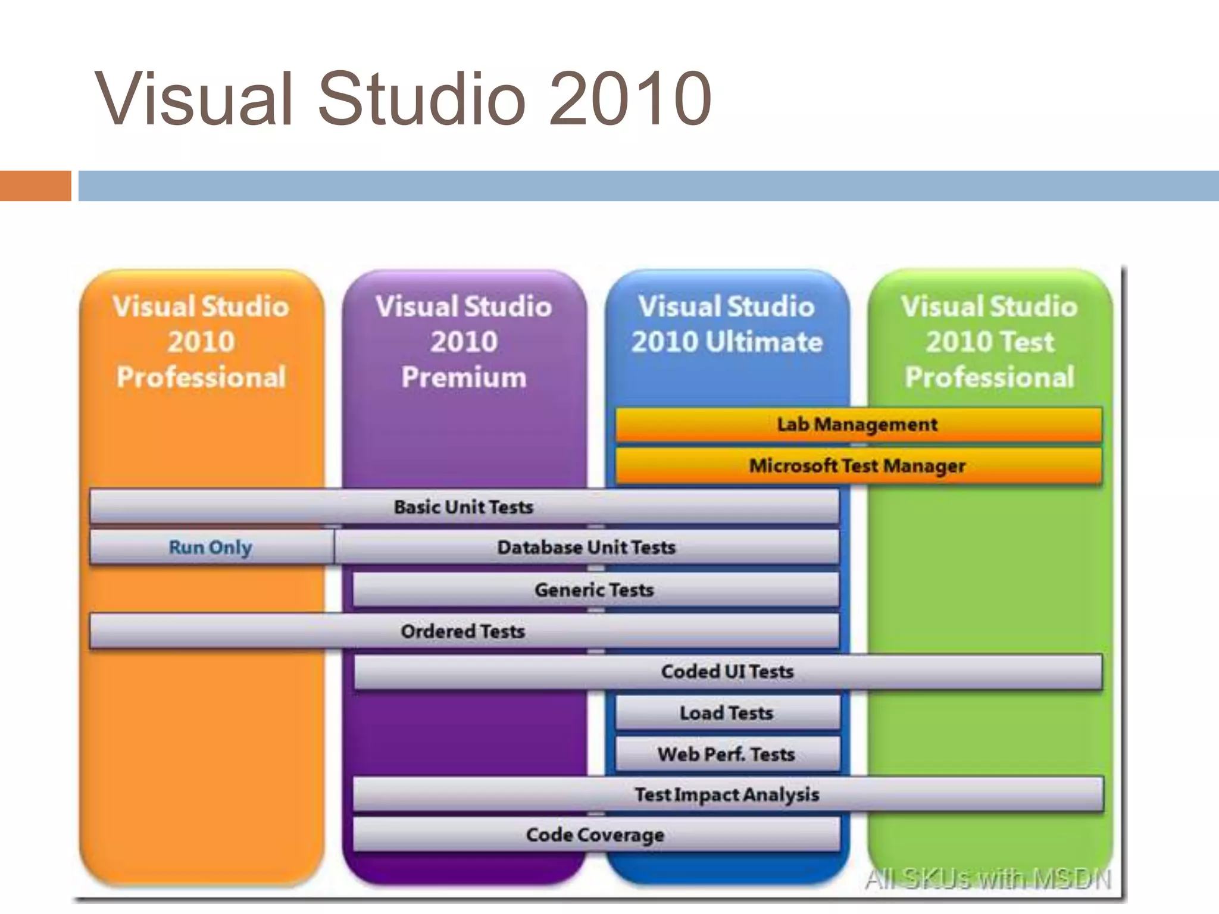
Task: Click the Visual Studio 2010 Test Professional heading
Action: click(x=989, y=342)
